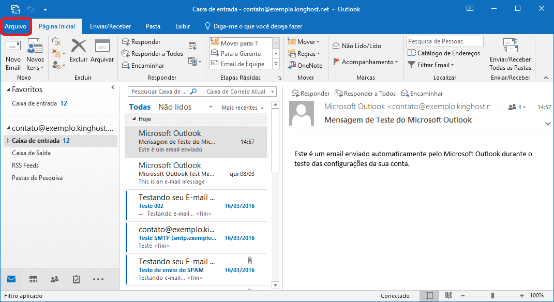
Task: Open Calendar view in navigation bar
Action: (x=33, y=279)
